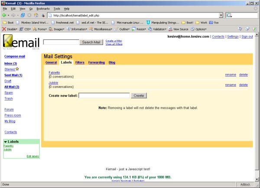Open the CSS developer toolbar menu
This screenshot has width=260, height=188.
coord(25,29)
